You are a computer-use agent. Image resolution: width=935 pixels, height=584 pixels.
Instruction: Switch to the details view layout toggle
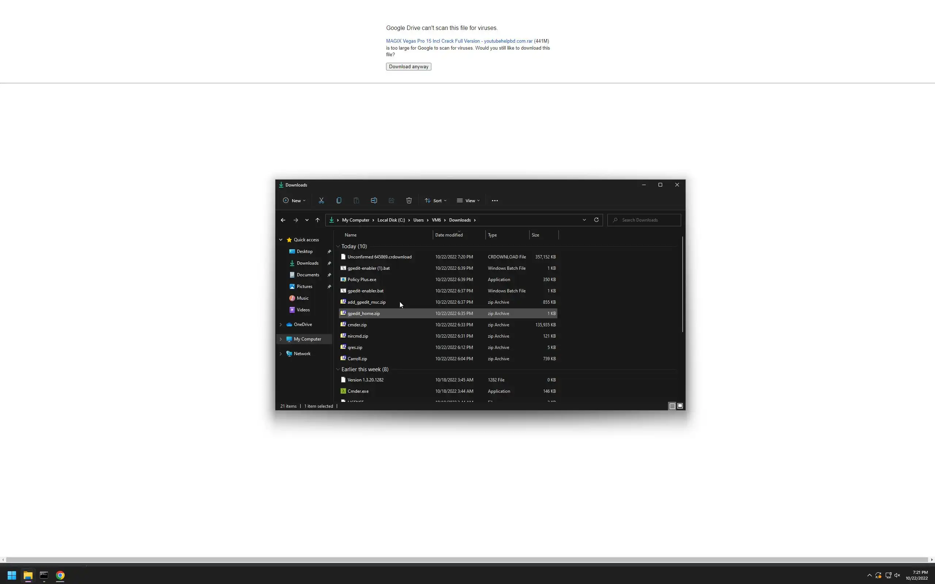672,406
